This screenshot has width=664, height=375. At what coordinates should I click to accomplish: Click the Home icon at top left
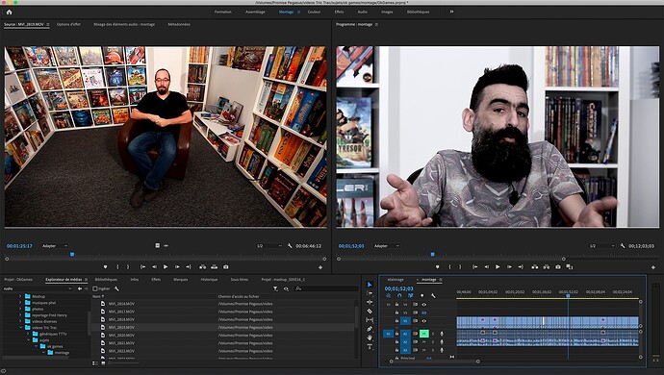[9, 12]
